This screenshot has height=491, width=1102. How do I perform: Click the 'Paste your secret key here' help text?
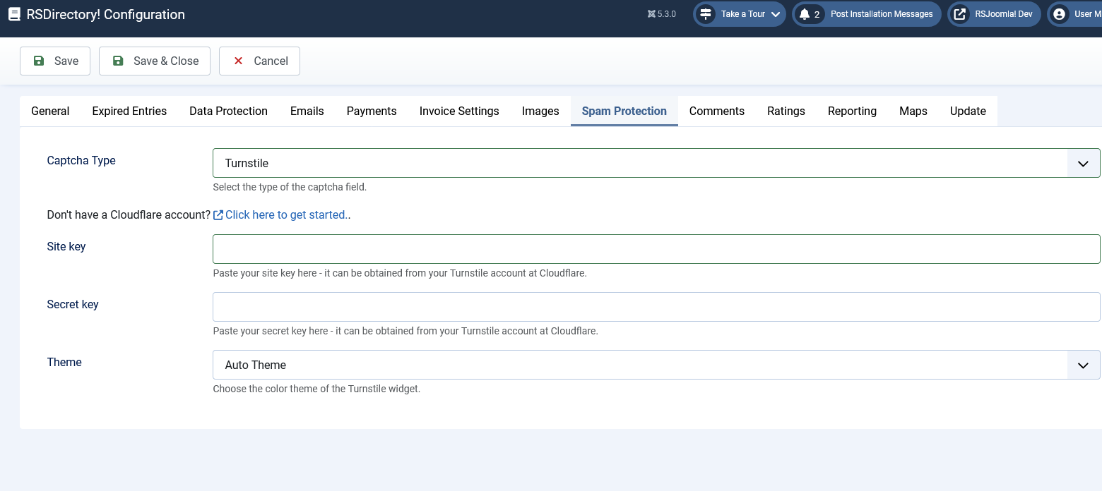(x=405, y=331)
